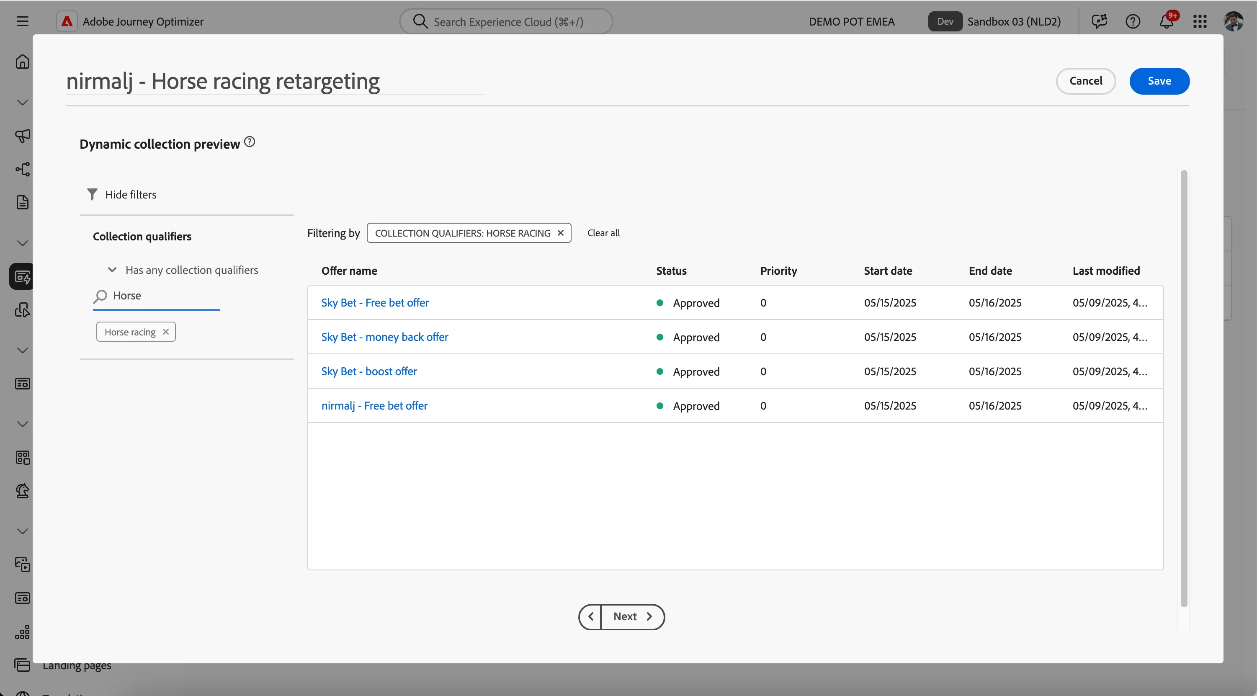Click the dialog vertical scrollbar
This screenshot has width=1257, height=696.
[x=1183, y=388]
